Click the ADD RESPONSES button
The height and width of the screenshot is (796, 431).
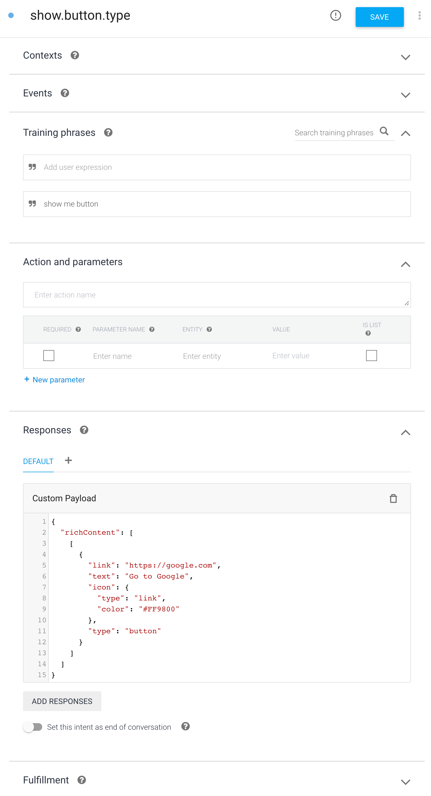[x=62, y=701]
